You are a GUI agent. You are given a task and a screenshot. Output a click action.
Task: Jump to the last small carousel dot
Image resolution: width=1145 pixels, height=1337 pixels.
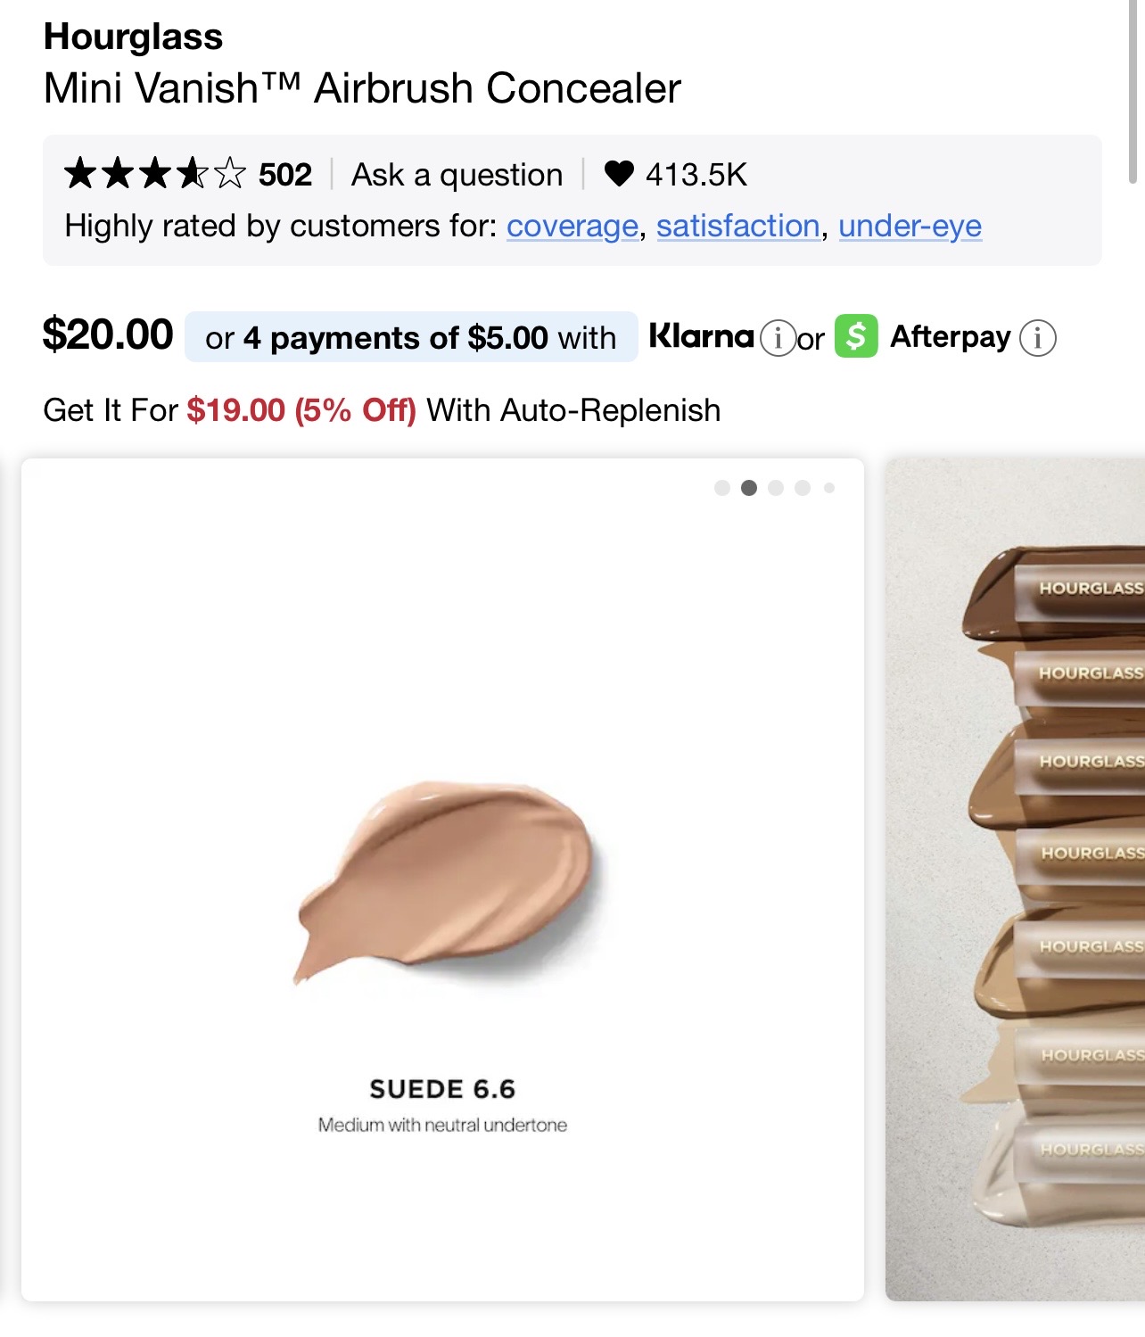(x=829, y=488)
